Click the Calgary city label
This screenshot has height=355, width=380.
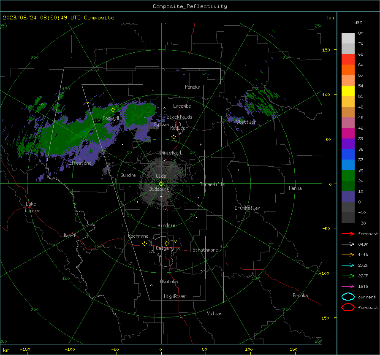165,248
